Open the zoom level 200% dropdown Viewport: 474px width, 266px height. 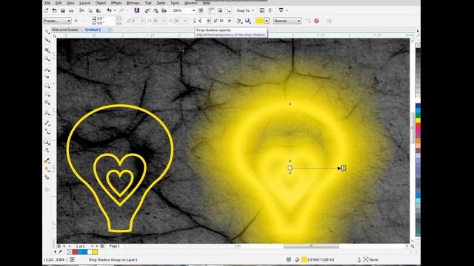[194, 10]
